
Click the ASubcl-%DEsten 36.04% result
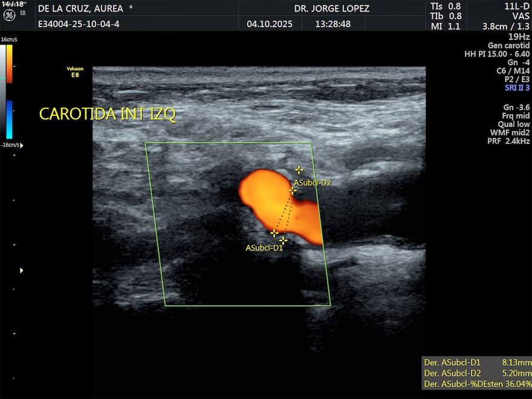pyautogui.click(x=477, y=384)
